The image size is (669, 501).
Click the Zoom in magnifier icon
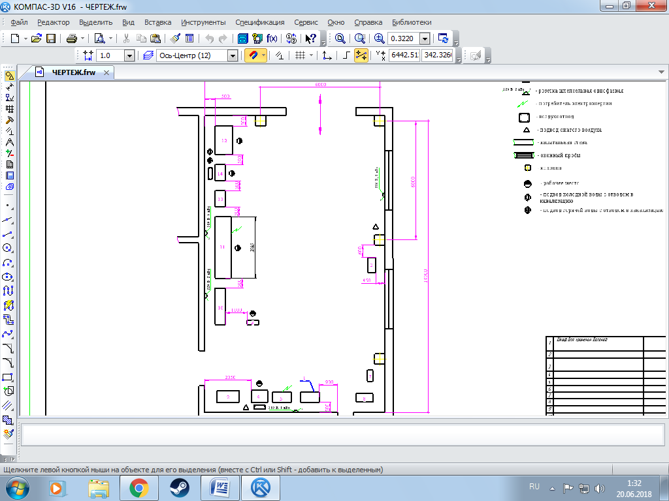380,38
